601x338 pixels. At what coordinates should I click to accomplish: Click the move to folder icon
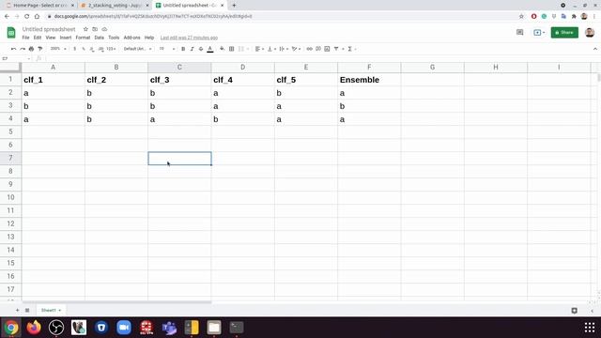(x=95, y=29)
